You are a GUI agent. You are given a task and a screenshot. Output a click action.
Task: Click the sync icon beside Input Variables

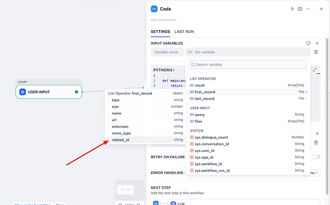point(308,43)
